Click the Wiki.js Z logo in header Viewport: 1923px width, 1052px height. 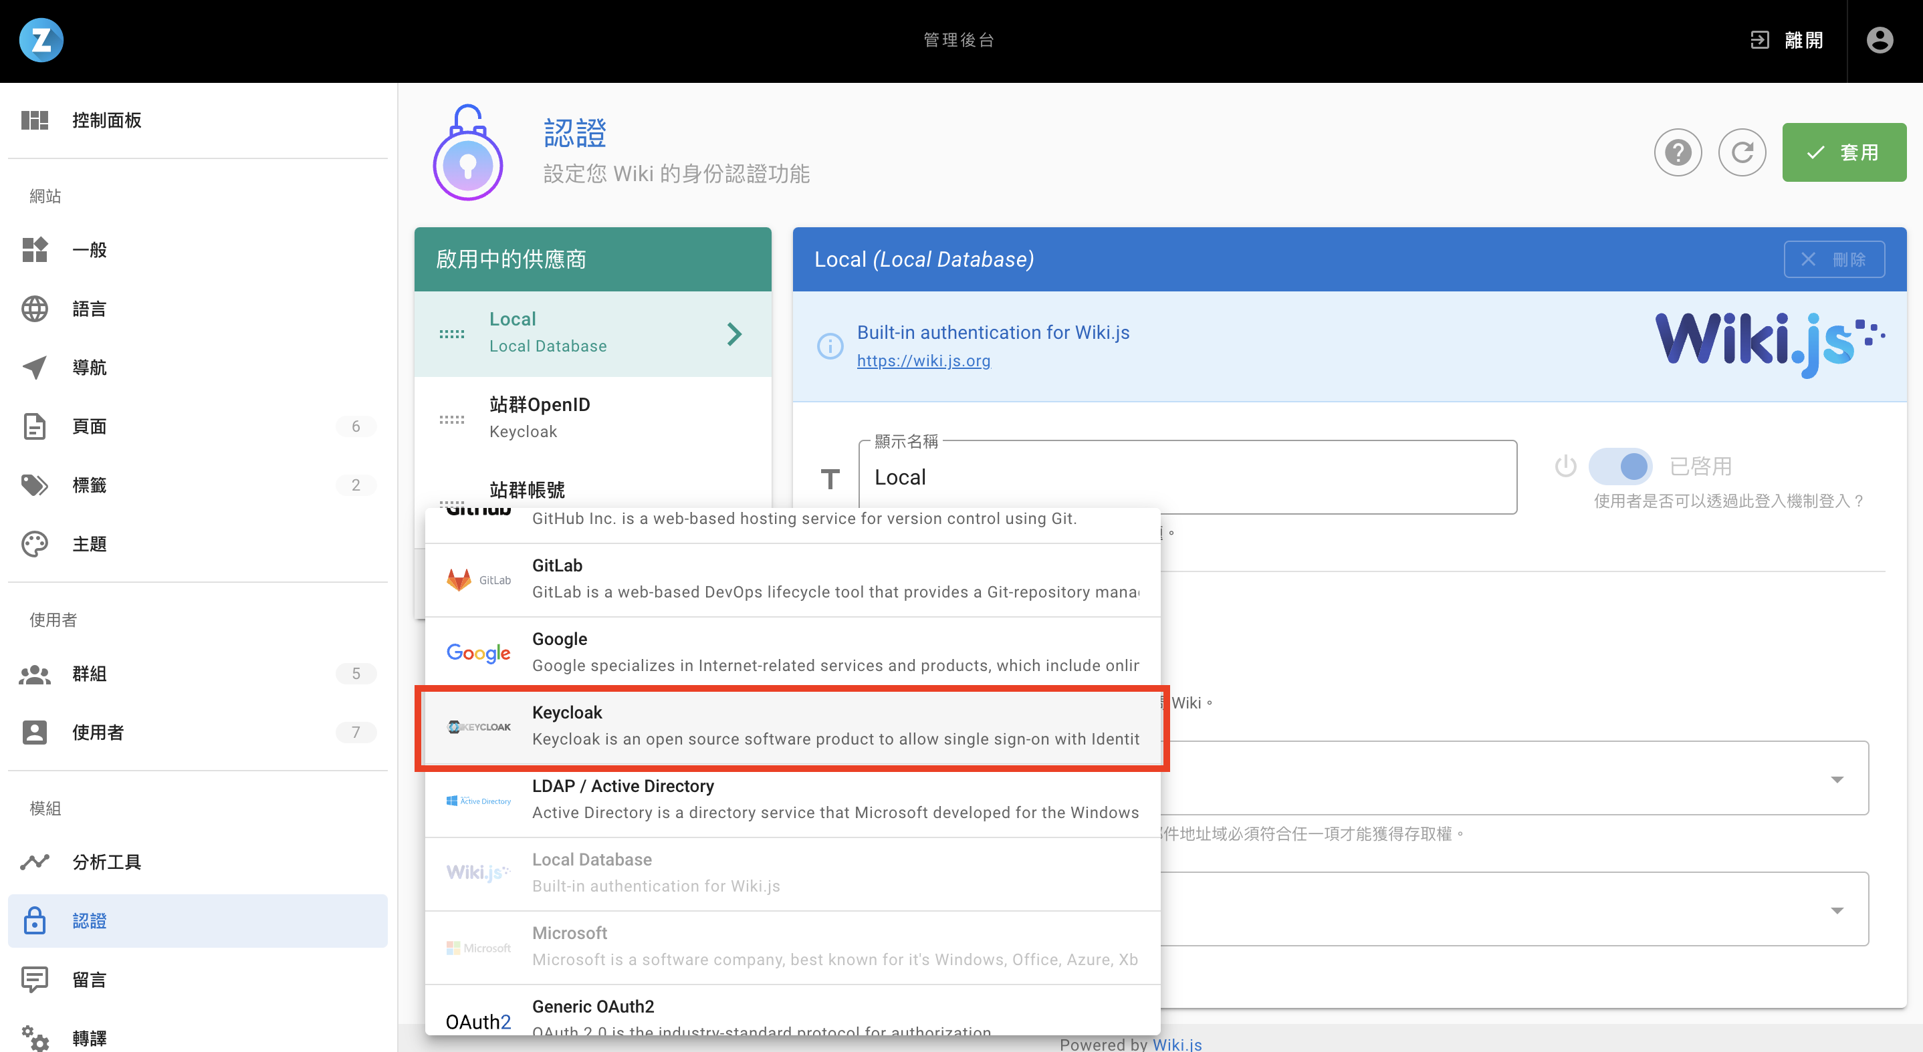coord(41,40)
